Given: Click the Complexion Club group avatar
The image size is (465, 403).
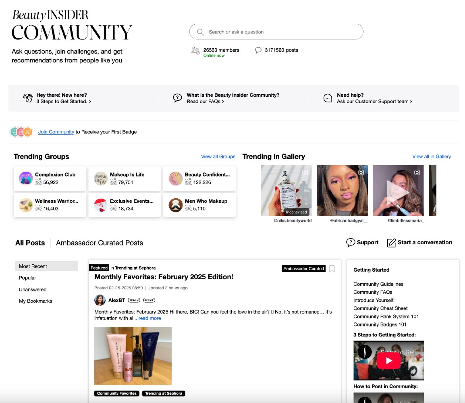Looking at the screenshot, I should [x=26, y=178].
